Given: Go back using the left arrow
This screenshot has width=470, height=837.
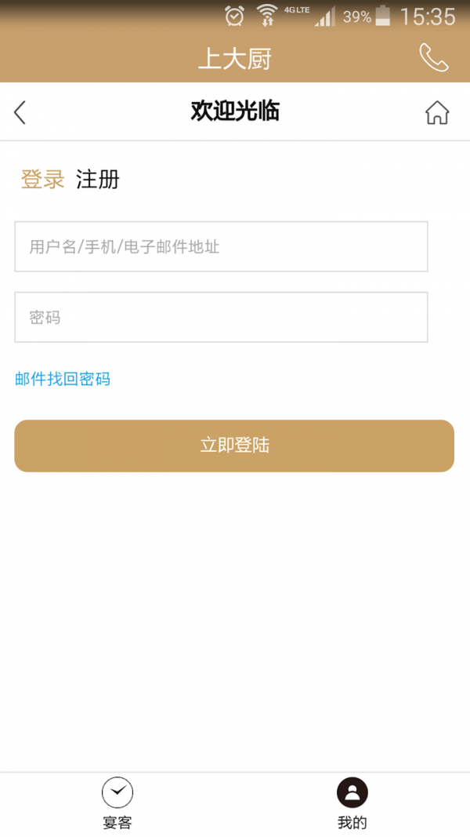Looking at the screenshot, I should (20, 113).
